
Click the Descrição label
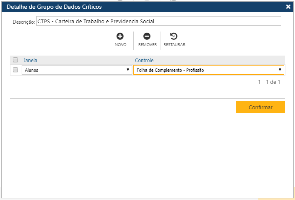click(x=24, y=22)
